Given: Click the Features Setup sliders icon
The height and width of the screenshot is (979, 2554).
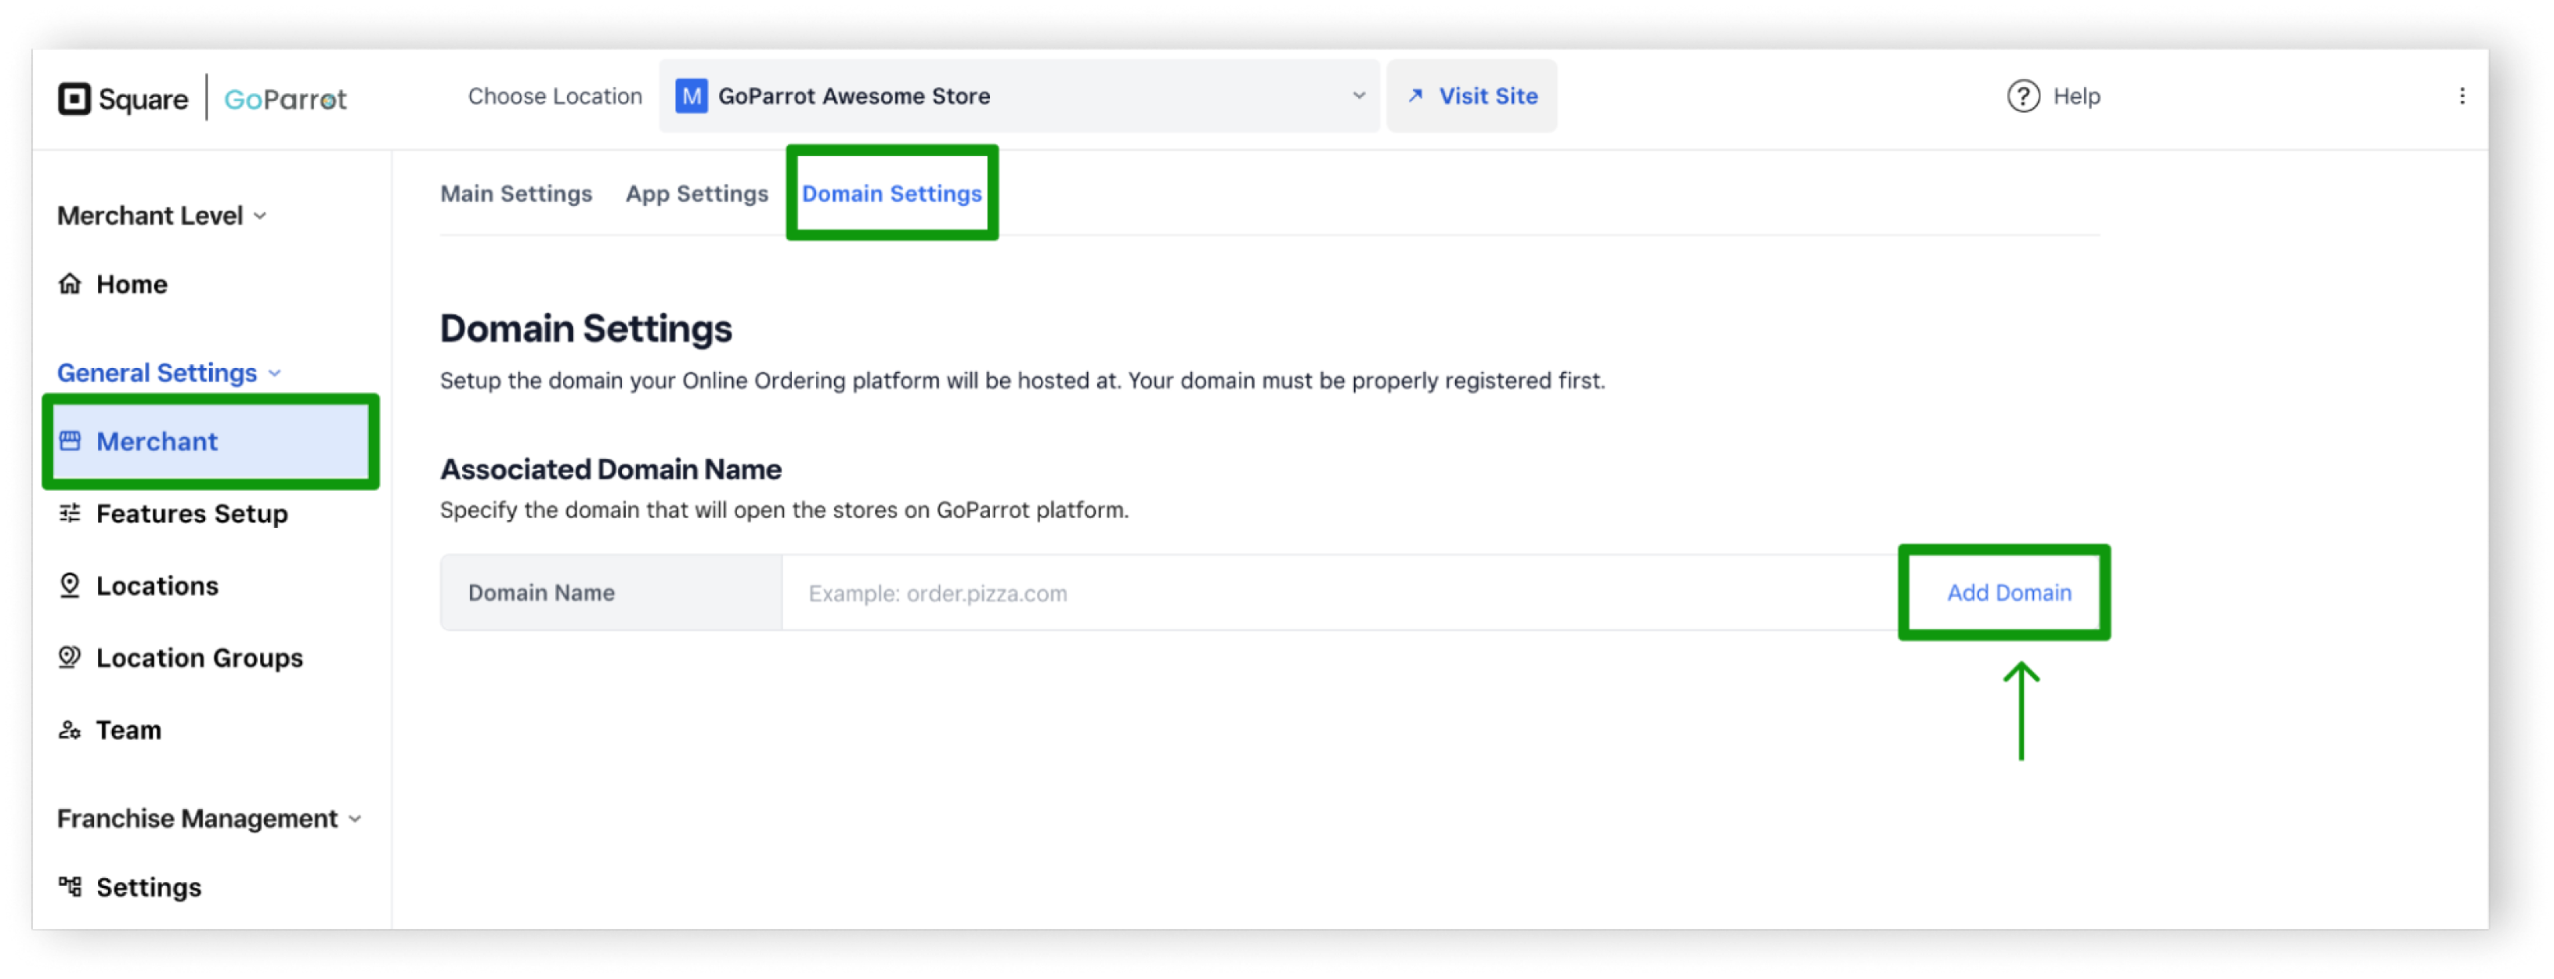Looking at the screenshot, I should coord(70,513).
